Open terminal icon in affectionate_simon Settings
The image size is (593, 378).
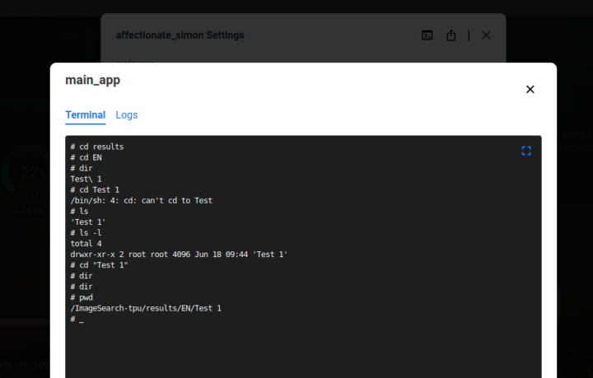click(x=427, y=35)
